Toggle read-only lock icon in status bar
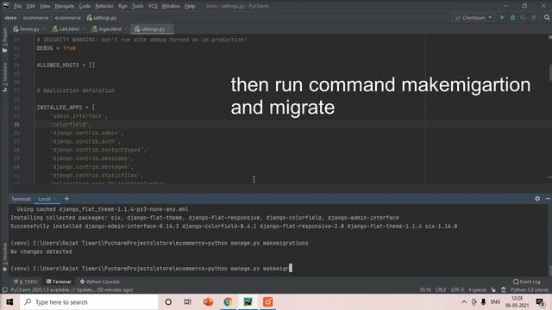This screenshot has width=552, height=310. click(493, 290)
